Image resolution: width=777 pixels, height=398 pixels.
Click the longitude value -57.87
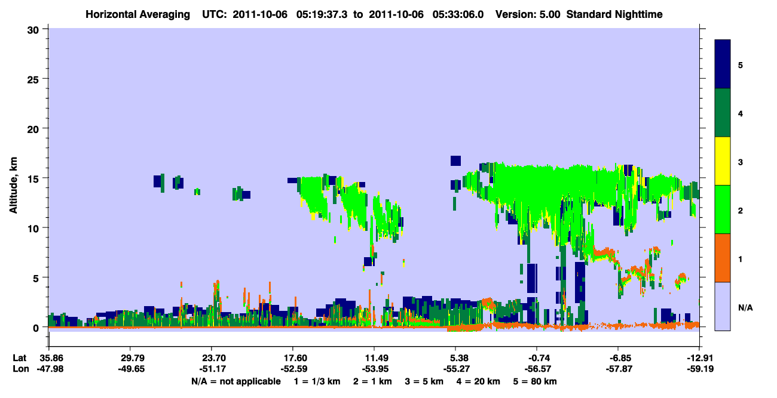[x=618, y=369]
